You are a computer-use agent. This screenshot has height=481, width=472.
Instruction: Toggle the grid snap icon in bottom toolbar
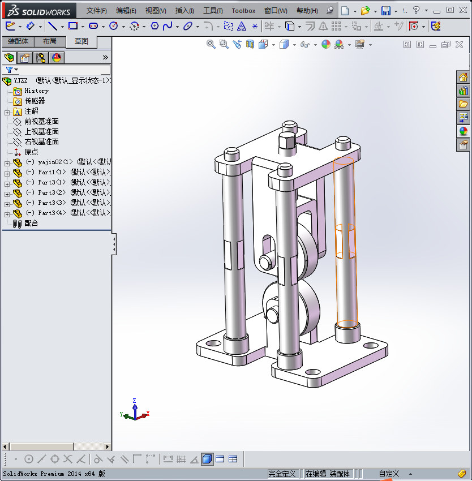pyautogui.click(x=181, y=459)
